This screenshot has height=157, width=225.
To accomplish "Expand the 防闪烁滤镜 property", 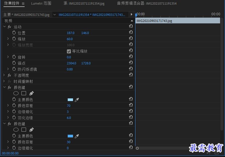I will (8, 69).
